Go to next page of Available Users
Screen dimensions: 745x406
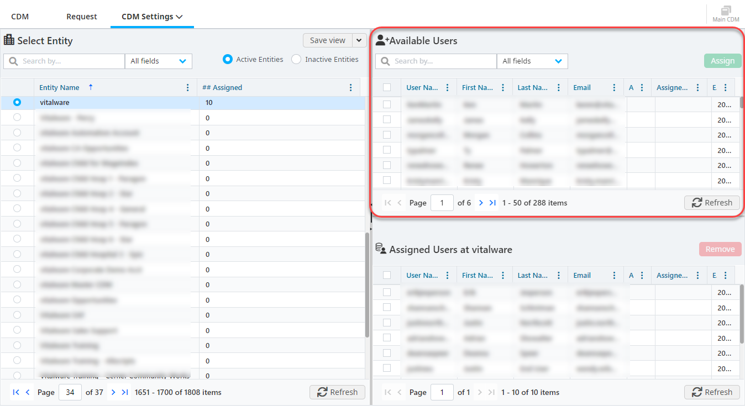(x=481, y=203)
